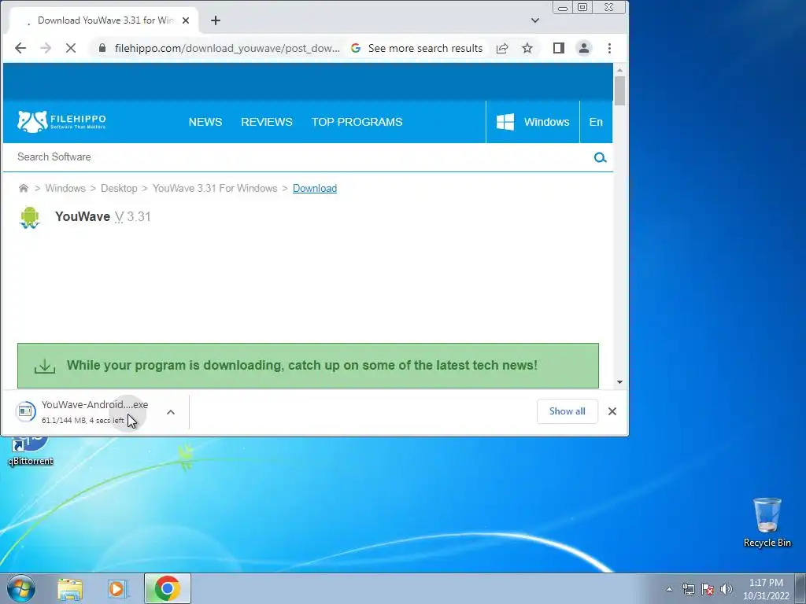Open the tab search dropdown

pyautogui.click(x=535, y=20)
